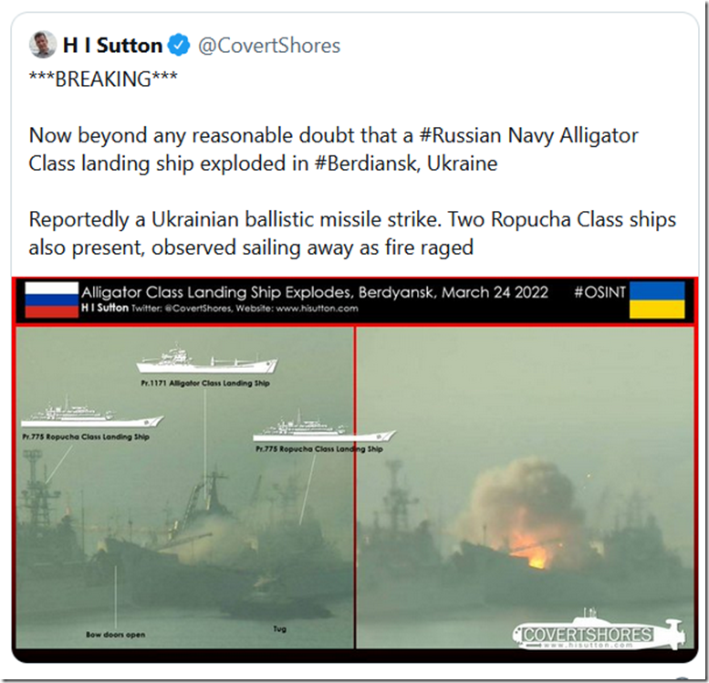Click the right Ropucha Class ship silhouette
The height and width of the screenshot is (683, 709).
pyautogui.click(x=324, y=426)
